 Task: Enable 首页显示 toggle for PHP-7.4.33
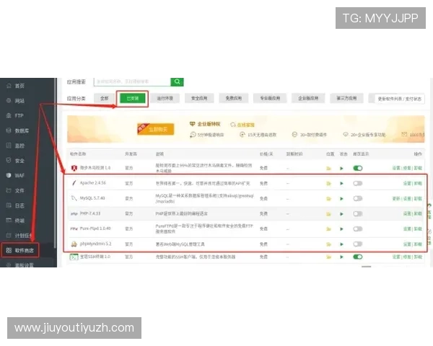point(358,213)
